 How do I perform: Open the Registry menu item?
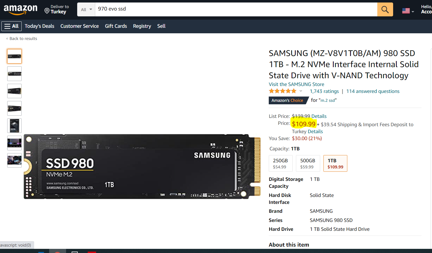142,26
